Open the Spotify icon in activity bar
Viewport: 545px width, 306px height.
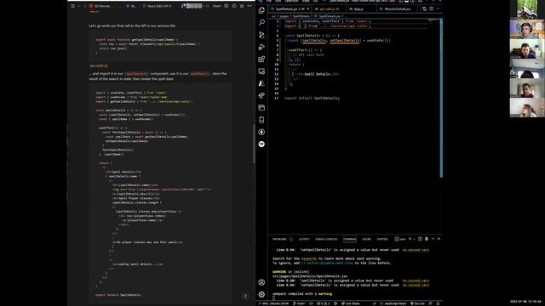pyautogui.click(x=261, y=144)
